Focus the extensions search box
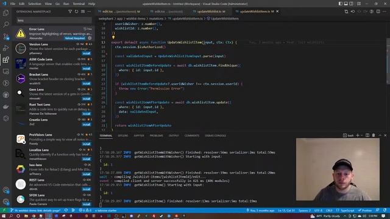Image resolution: width=390 pixels, height=219 pixels. 54,20
